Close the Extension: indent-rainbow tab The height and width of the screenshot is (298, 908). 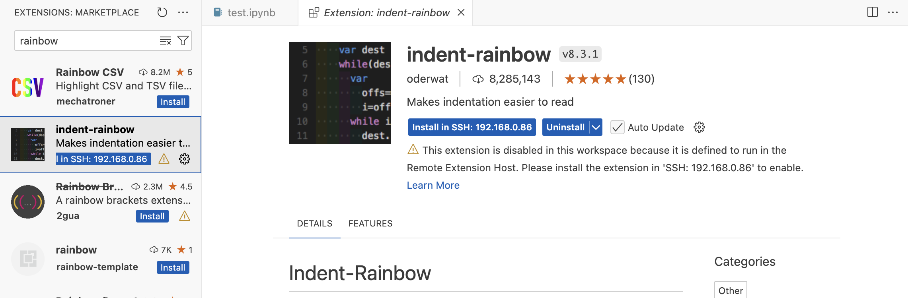point(461,12)
